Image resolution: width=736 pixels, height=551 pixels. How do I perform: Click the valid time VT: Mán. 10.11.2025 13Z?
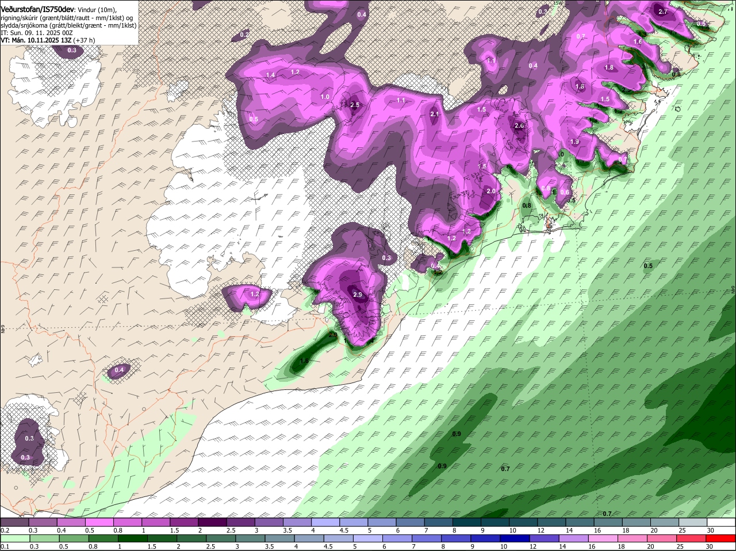(x=36, y=40)
